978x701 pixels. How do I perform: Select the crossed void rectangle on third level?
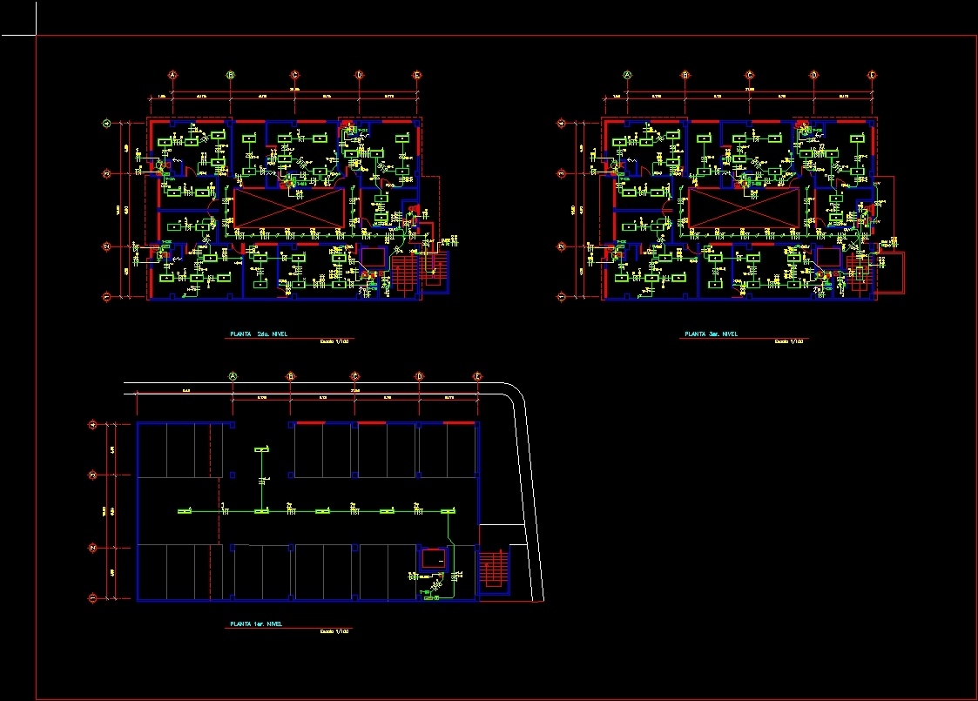point(743,206)
